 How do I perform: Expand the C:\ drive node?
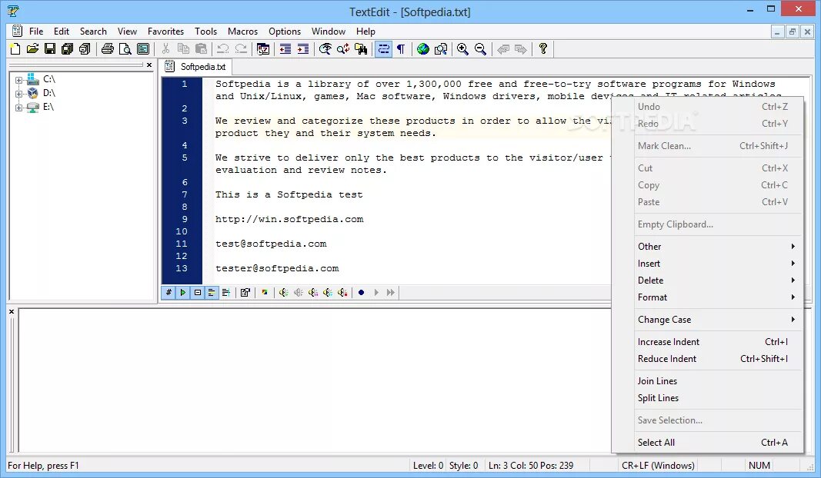(18, 80)
